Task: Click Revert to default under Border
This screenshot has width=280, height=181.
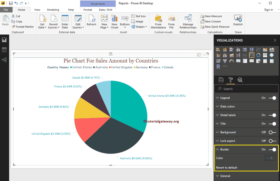Action: [227, 167]
